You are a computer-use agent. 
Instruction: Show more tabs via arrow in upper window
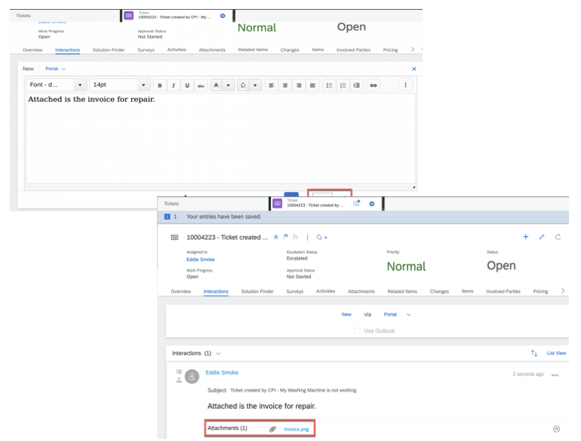point(413,49)
